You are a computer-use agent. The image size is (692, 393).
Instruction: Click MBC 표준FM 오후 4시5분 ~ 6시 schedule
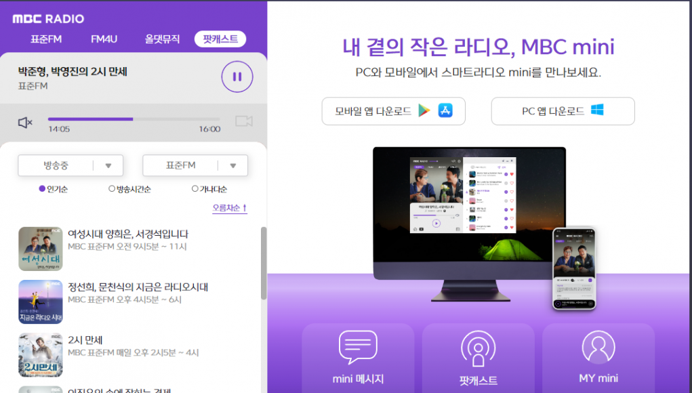tap(125, 300)
